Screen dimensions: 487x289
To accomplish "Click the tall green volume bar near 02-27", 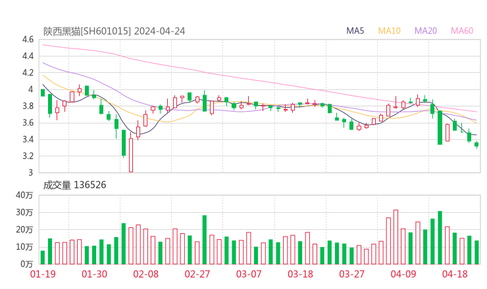I will [205, 240].
